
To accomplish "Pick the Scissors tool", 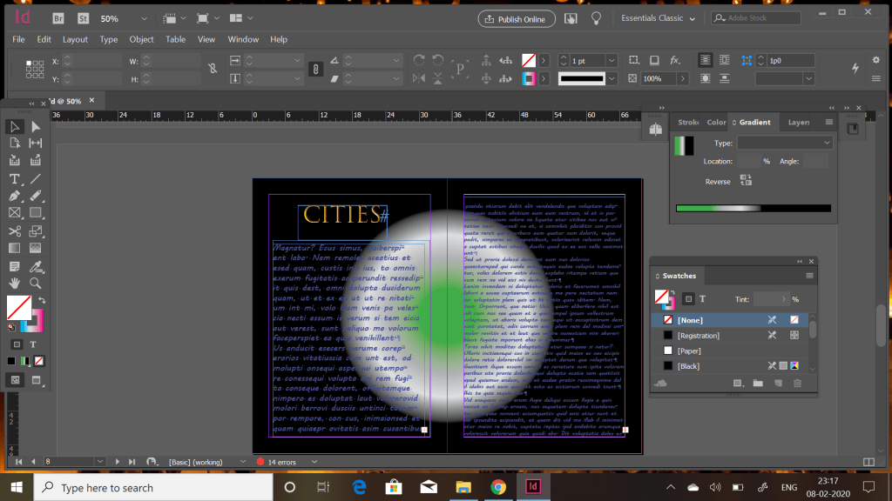I will [x=15, y=230].
